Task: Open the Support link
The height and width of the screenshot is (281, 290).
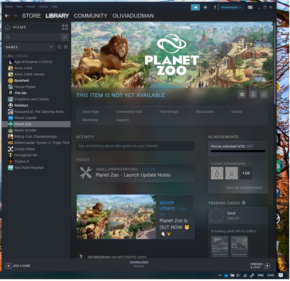Action: tap(123, 120)
